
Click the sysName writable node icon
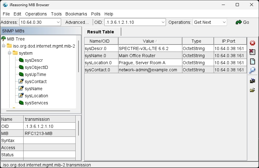pyautogui.click(x=21, y=88)
